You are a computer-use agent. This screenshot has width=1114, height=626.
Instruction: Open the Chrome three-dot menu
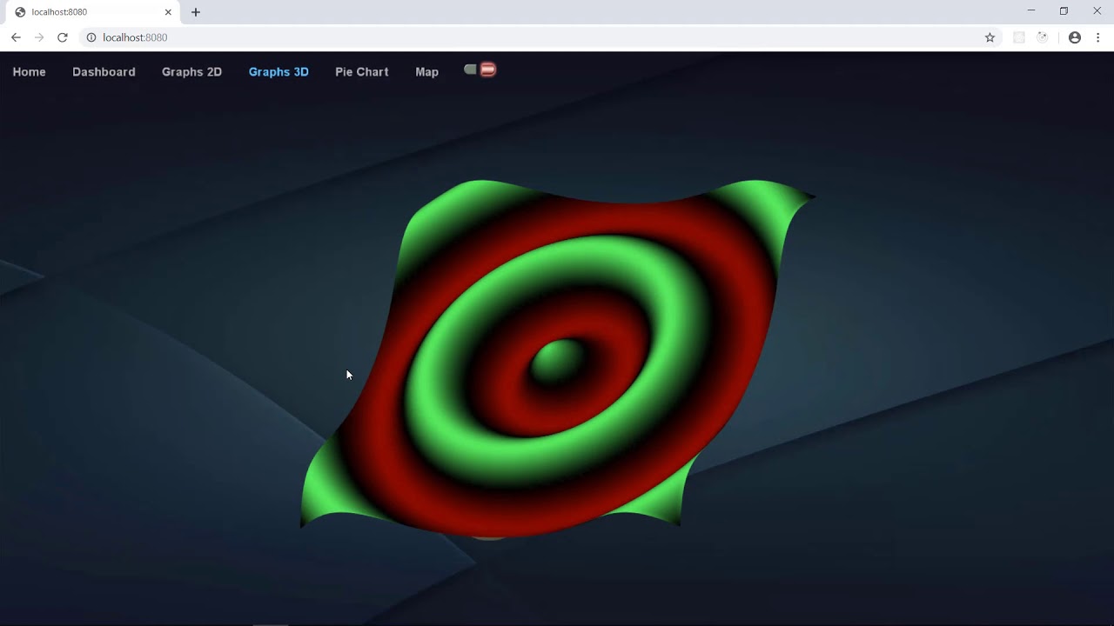point(1098,37)
